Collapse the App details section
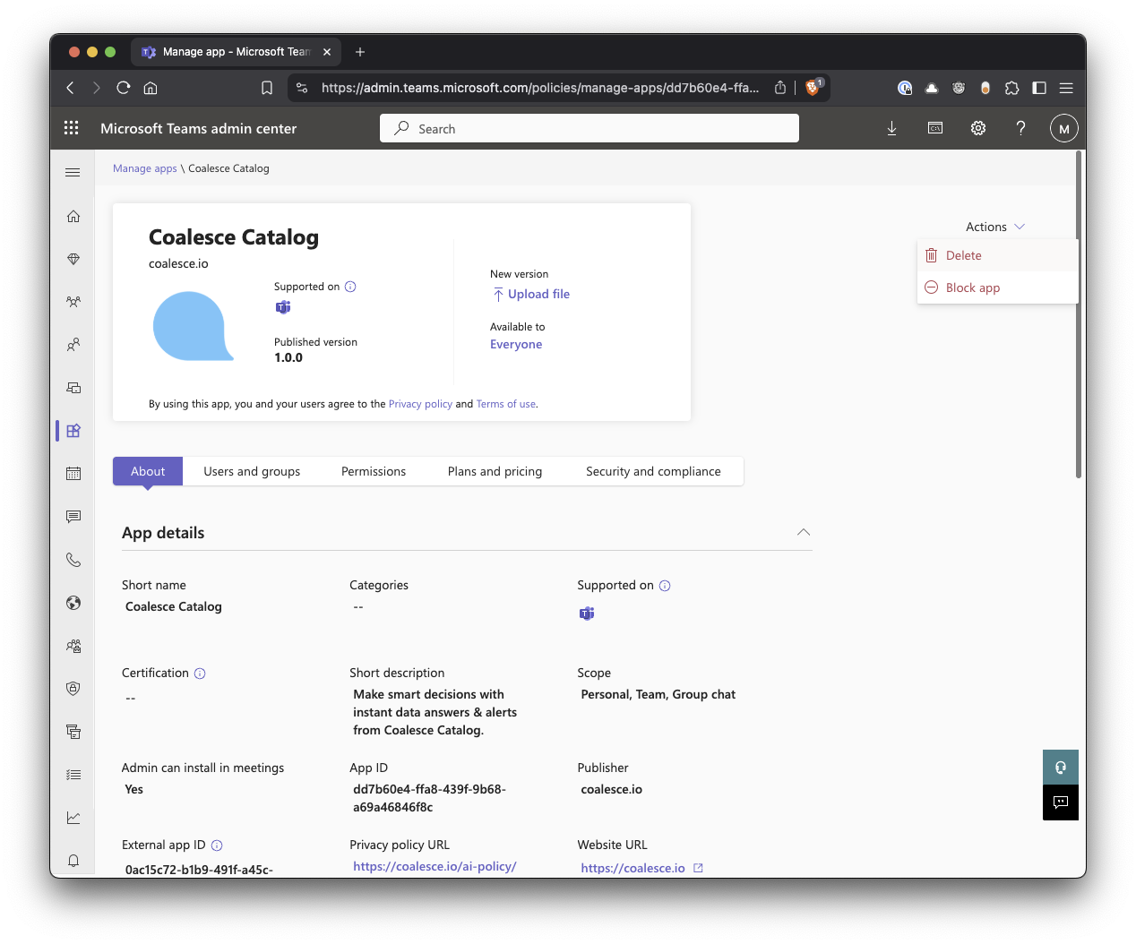This screenshot has height=944, width=1136. [804, 533]
